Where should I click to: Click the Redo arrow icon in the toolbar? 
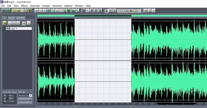click(41, 11)
